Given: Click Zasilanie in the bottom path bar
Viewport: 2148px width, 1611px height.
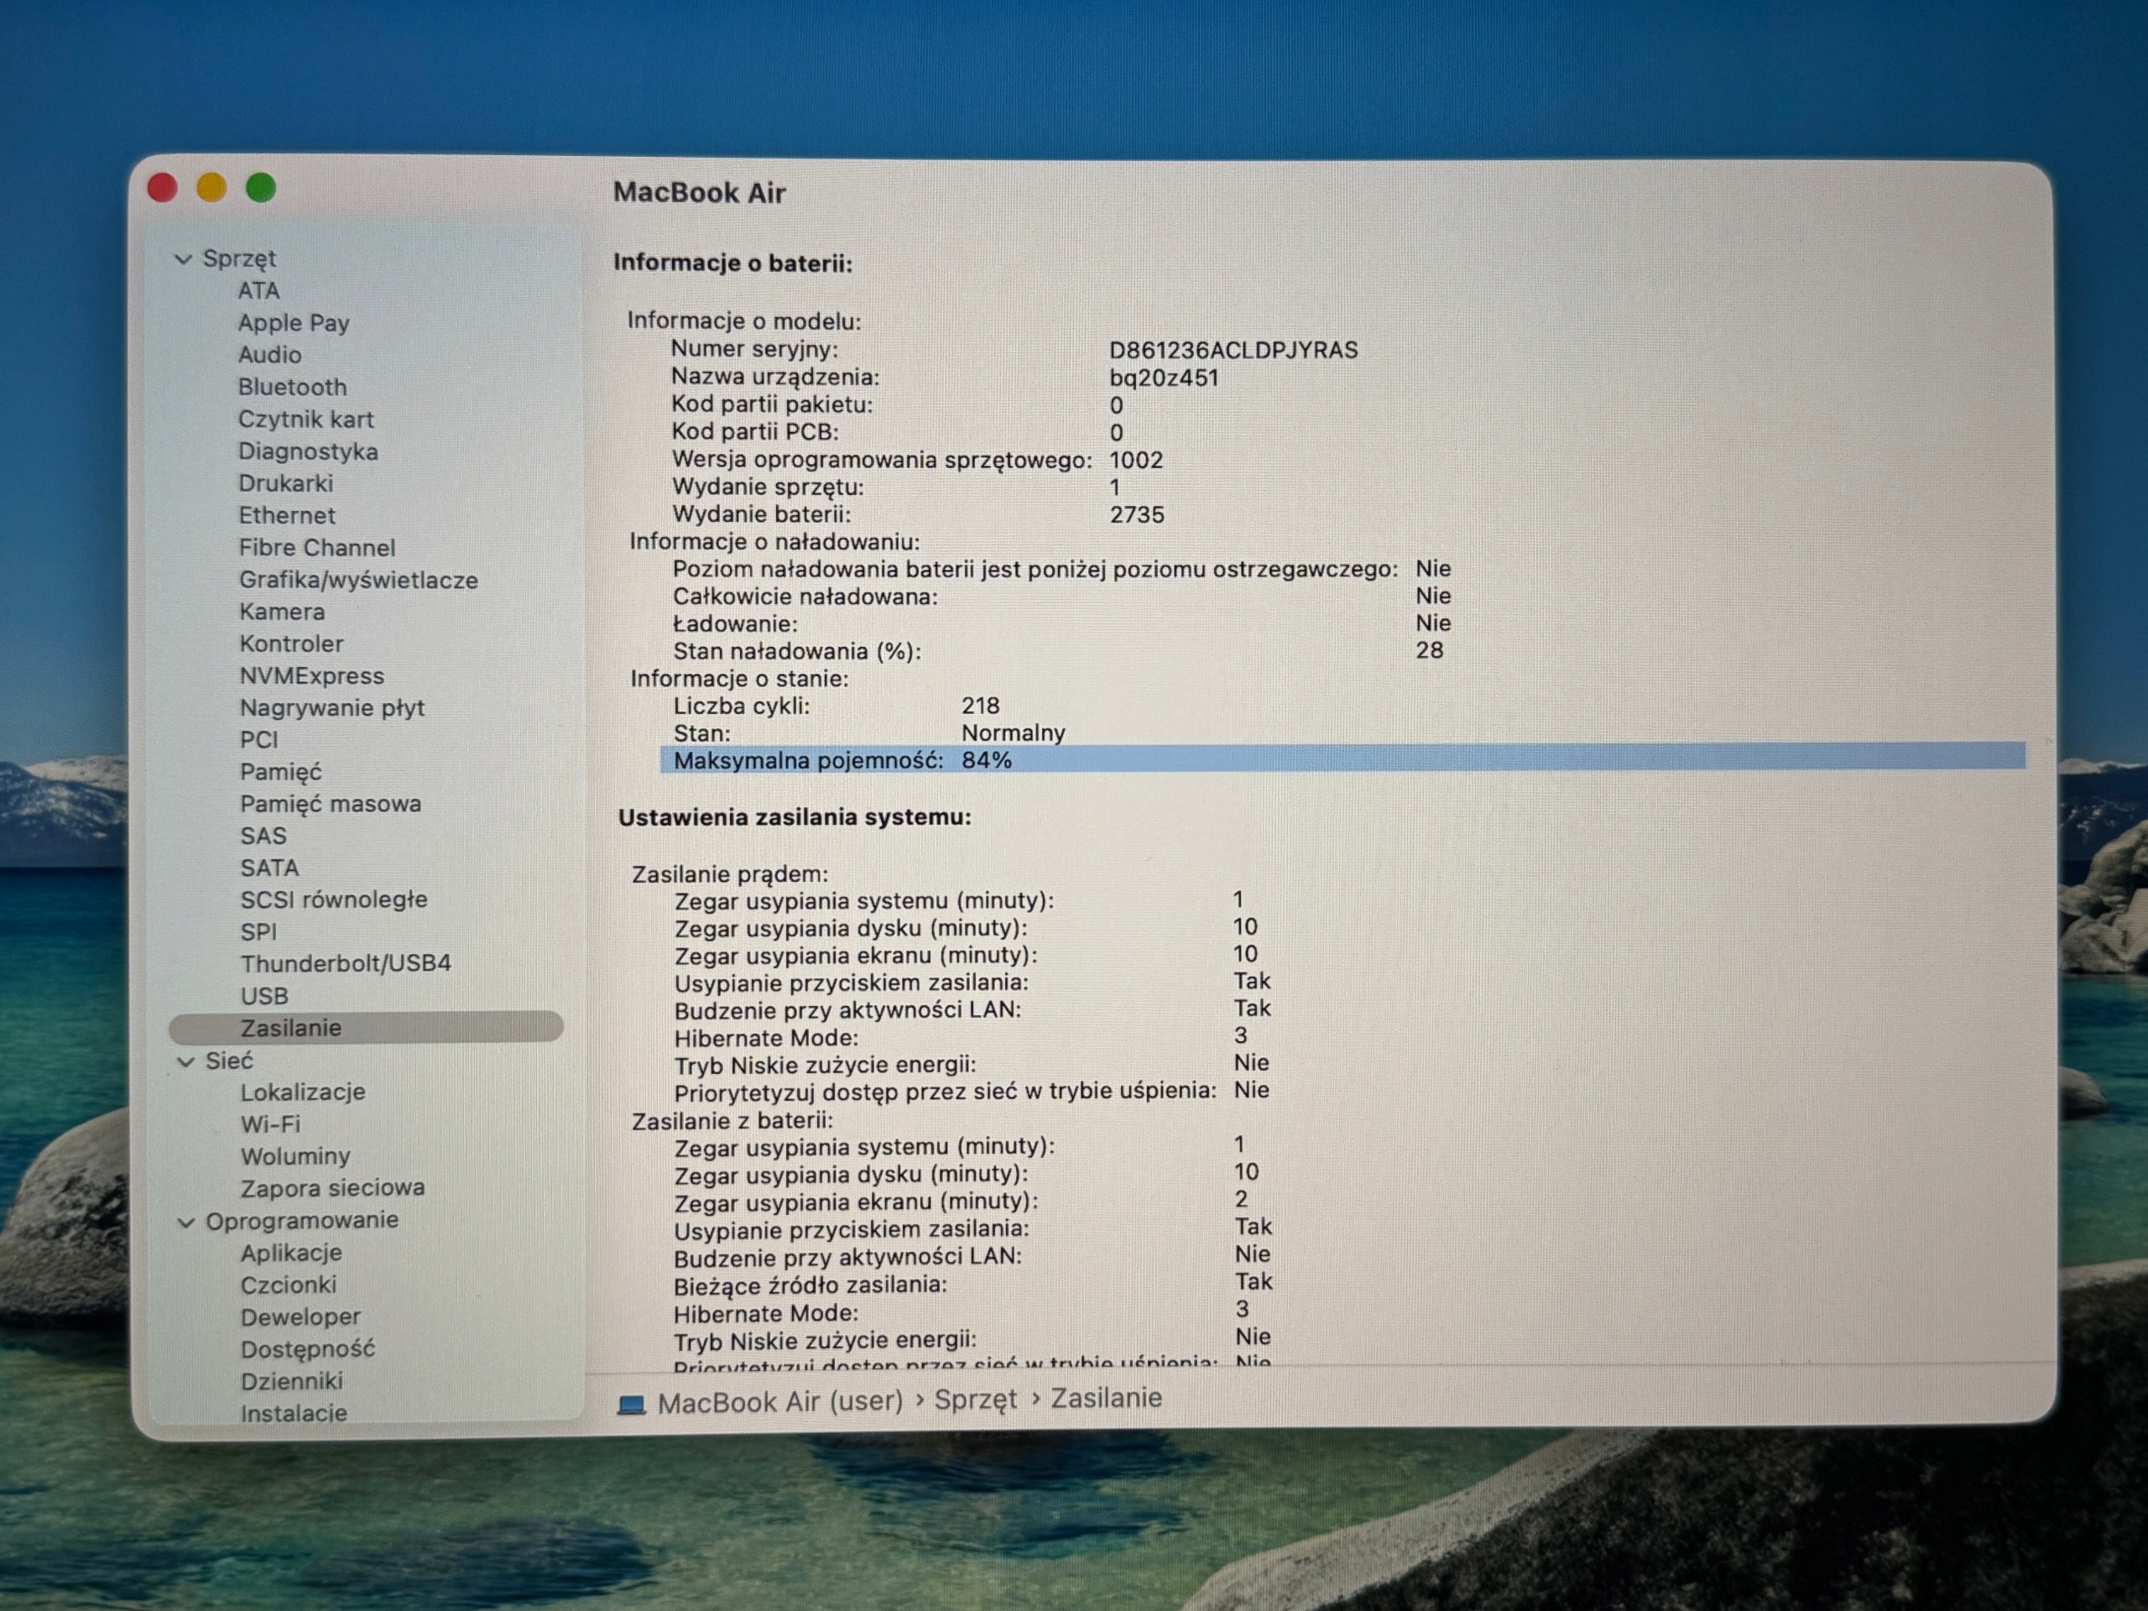Looking at the screenshot, I should coord(1106,1399).
